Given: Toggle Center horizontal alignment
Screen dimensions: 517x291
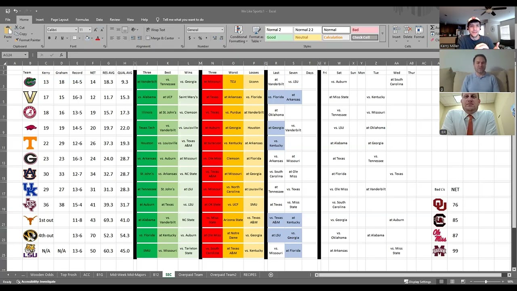Looking at the screenshot, I should coord(118,38).
